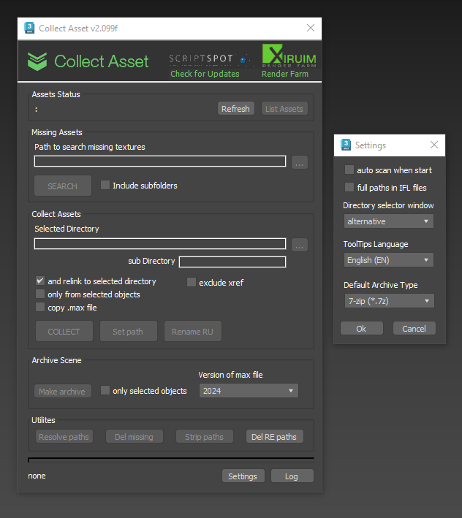Click the Selected Directory input field
This screenshot has width=462, height=518.
160,244
